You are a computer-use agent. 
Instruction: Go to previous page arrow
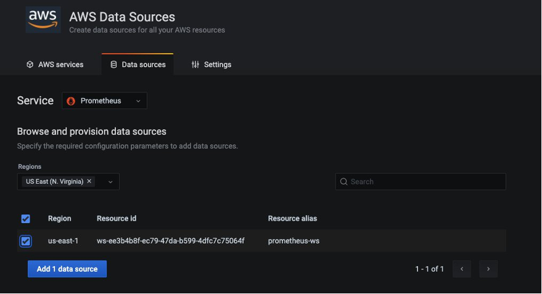(461, 269)
